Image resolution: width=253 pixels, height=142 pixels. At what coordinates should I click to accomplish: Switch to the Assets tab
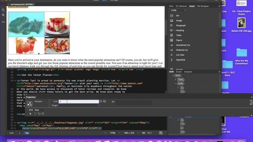(x=179, y=72)
